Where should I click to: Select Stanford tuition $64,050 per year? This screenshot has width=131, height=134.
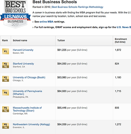click(72, 64)
